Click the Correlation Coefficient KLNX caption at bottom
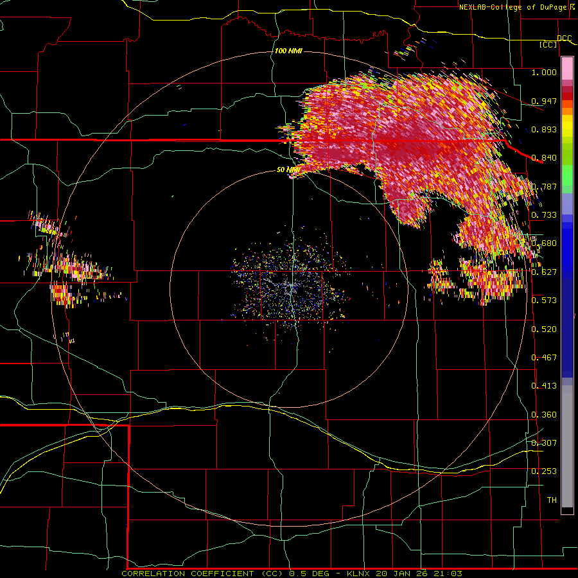Viewport: 578px width, 578px height. [x=292, y=574]
